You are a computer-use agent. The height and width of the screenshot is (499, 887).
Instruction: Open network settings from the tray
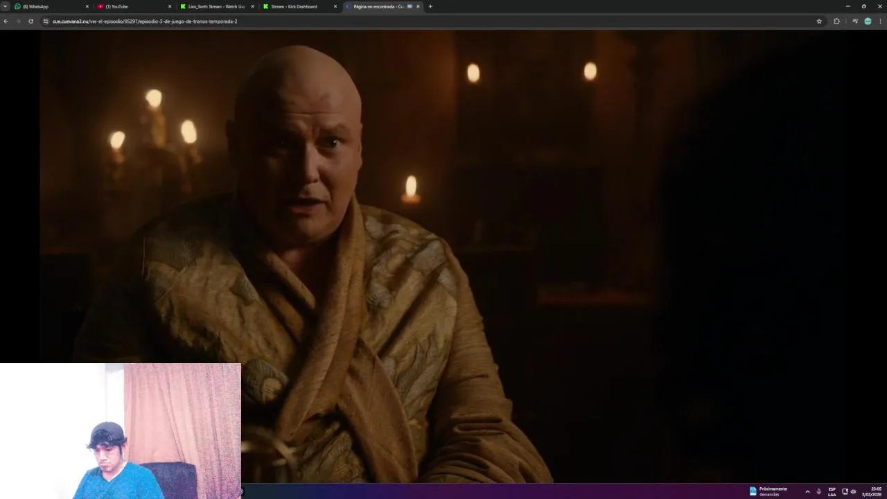(845, 491)
